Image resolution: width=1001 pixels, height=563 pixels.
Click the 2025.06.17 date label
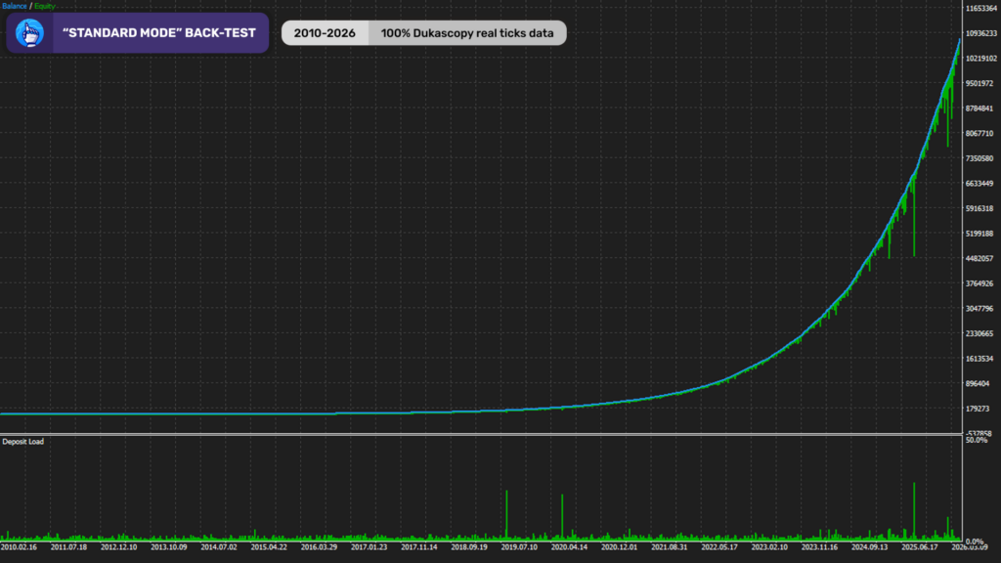coord(920,547)
